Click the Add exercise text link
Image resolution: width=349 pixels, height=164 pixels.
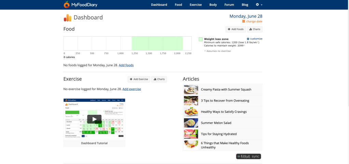(131, 89)
